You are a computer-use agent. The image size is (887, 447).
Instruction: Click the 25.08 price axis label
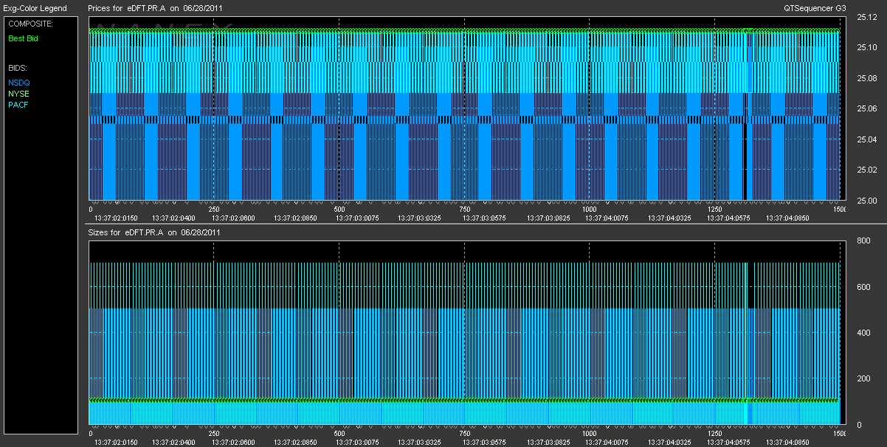[x=867, y=78]
